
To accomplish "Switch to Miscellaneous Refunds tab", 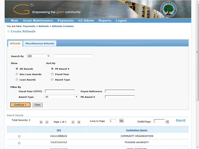I will tap(39, 43).
